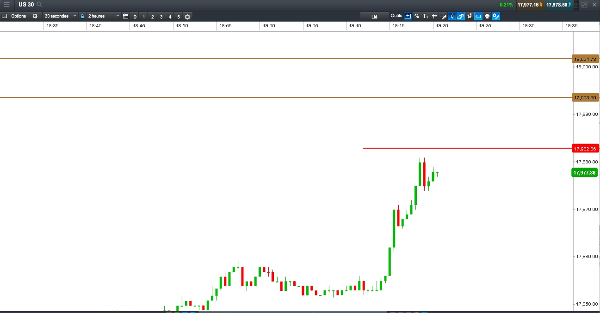Click the panel drag handle beside buy price
The image size is (600, 313).
coord(576,5)
